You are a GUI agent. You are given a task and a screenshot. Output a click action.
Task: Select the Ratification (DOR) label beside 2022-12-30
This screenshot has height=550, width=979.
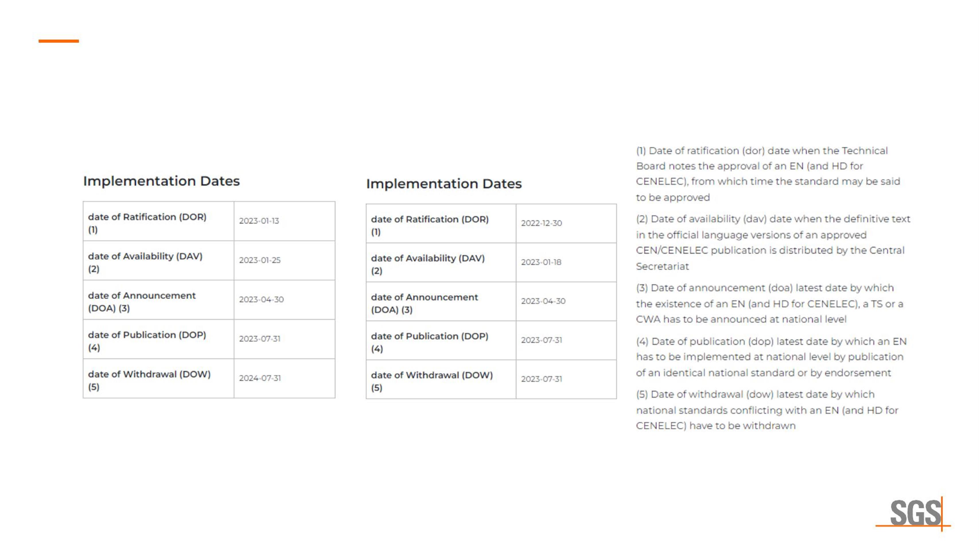(x=429, y=225)
